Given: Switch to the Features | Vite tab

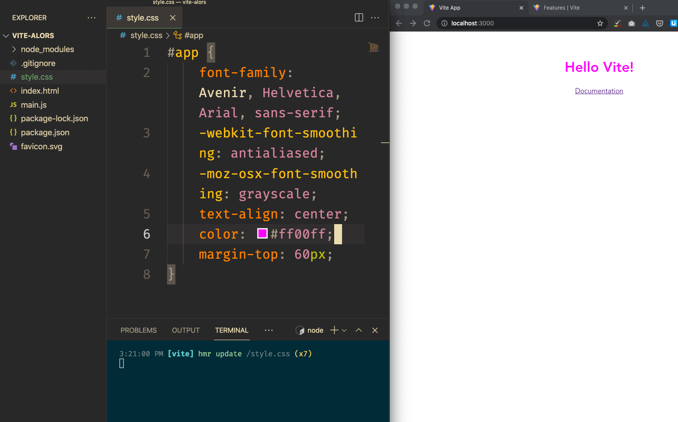Looking at the screenshot, I should point(580,8).
